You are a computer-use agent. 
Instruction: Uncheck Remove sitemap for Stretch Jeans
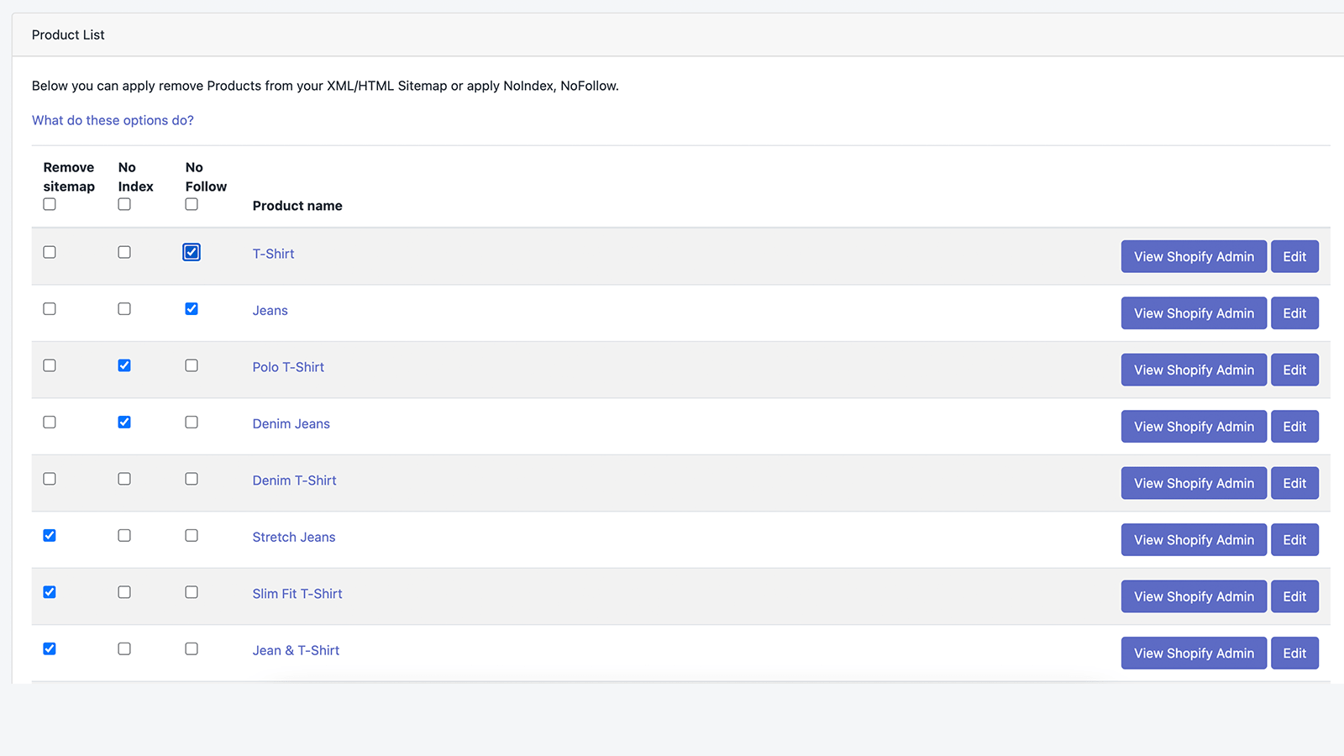[x=50, y=536]
